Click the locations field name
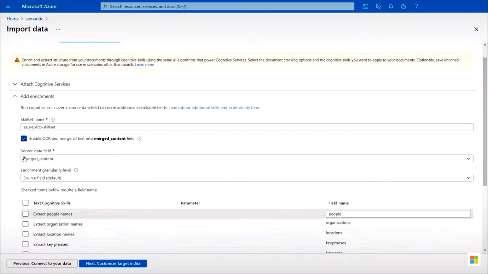This screenshot has height=274, width=488. pos(334,233)
